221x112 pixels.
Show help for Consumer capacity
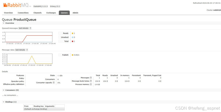(54, 83)
